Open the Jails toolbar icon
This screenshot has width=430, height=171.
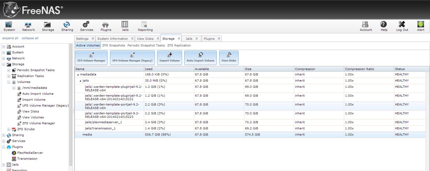125,26
